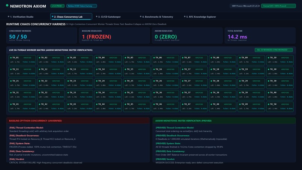Screen dimensions: 302x170
Task: Select the Total Runtime 14.2 ms card
Action: [x=260, y=36]
